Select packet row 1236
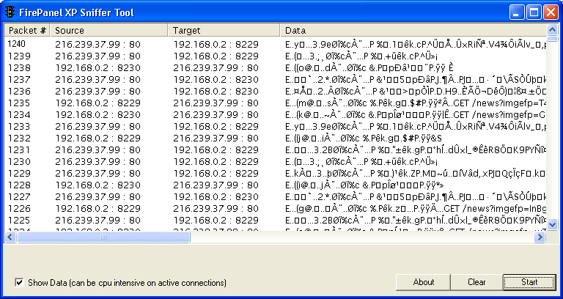Viewport: 563px width, 299px height. 276,91
